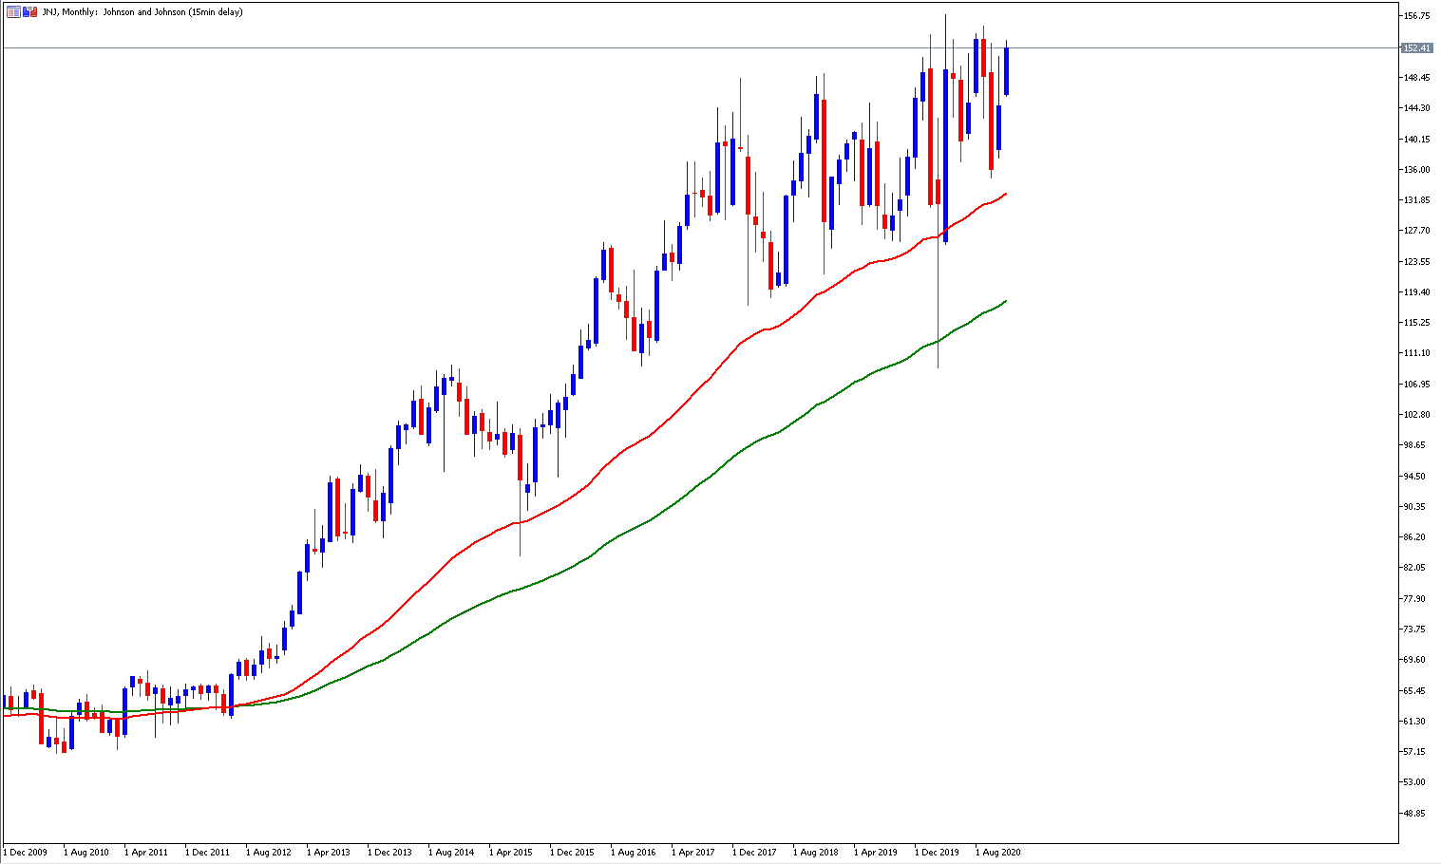Open the Depth of Market table icon
Screen dimensions: 1441x864
12,11
